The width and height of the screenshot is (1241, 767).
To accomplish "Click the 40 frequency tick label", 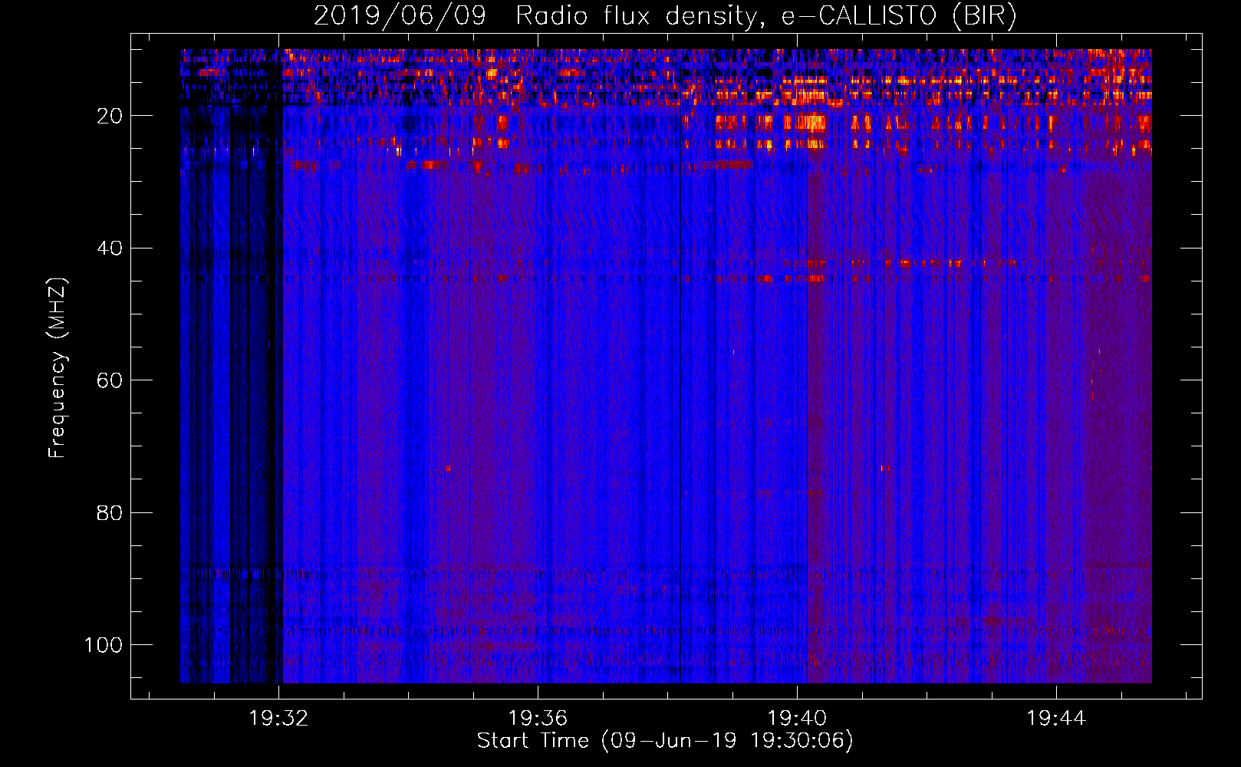I will (x=110, y=249).
